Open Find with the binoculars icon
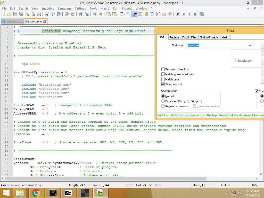The width and height of the screenshot is (264, 198). [80, 14]
